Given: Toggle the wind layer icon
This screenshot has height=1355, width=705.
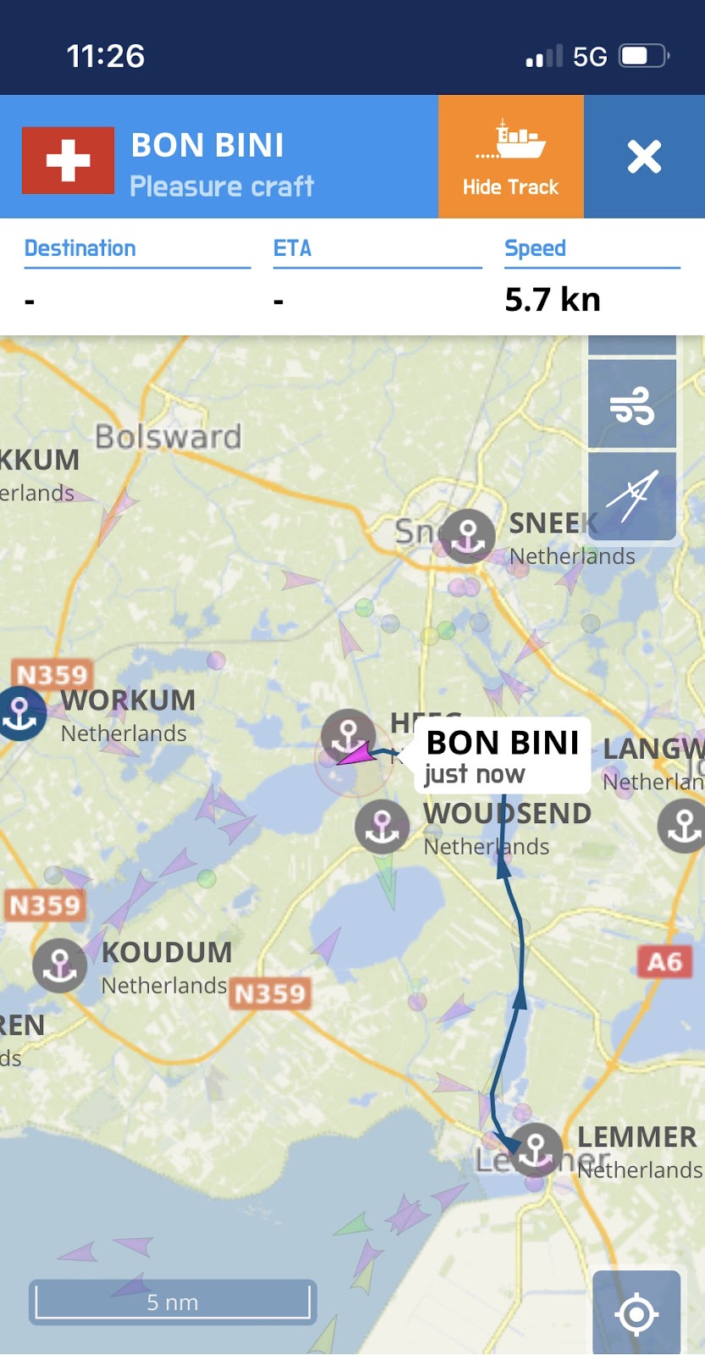Looking at the screenshot, I should pyautogui.click(x=632, y=405).
